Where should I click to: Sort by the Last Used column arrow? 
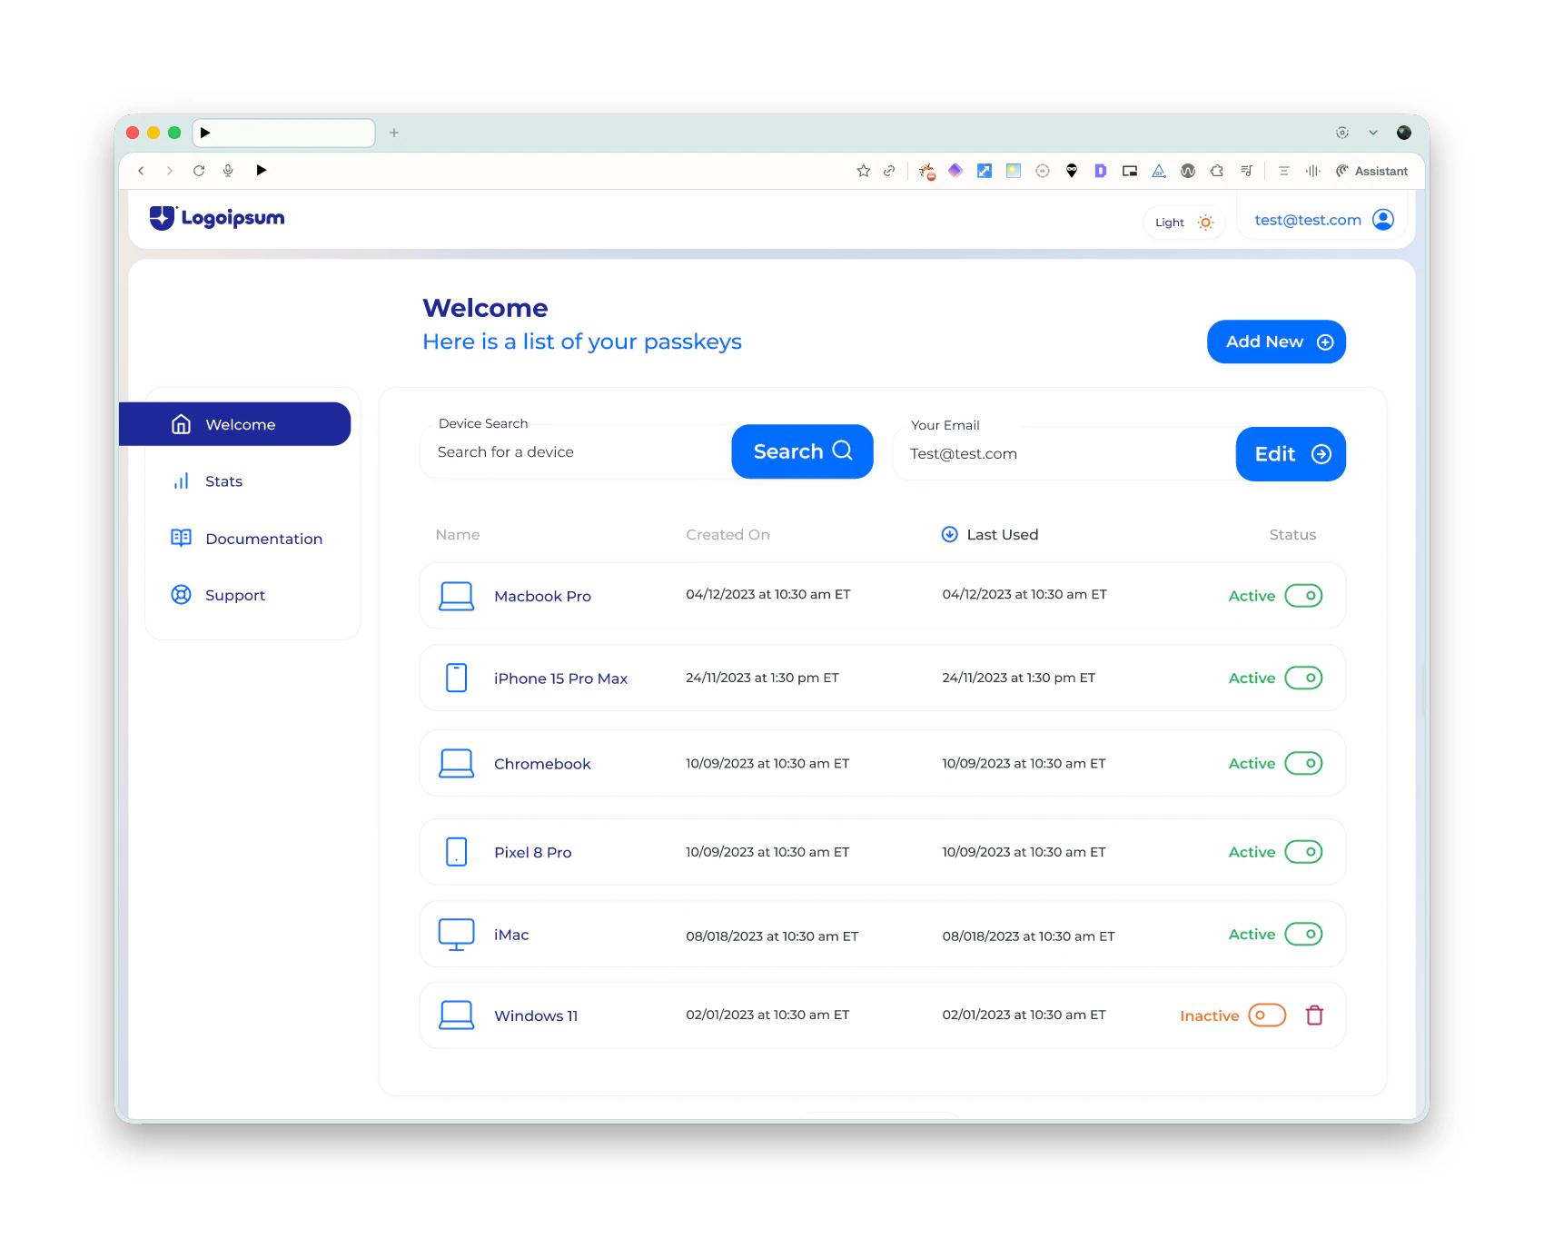point(949,534)
